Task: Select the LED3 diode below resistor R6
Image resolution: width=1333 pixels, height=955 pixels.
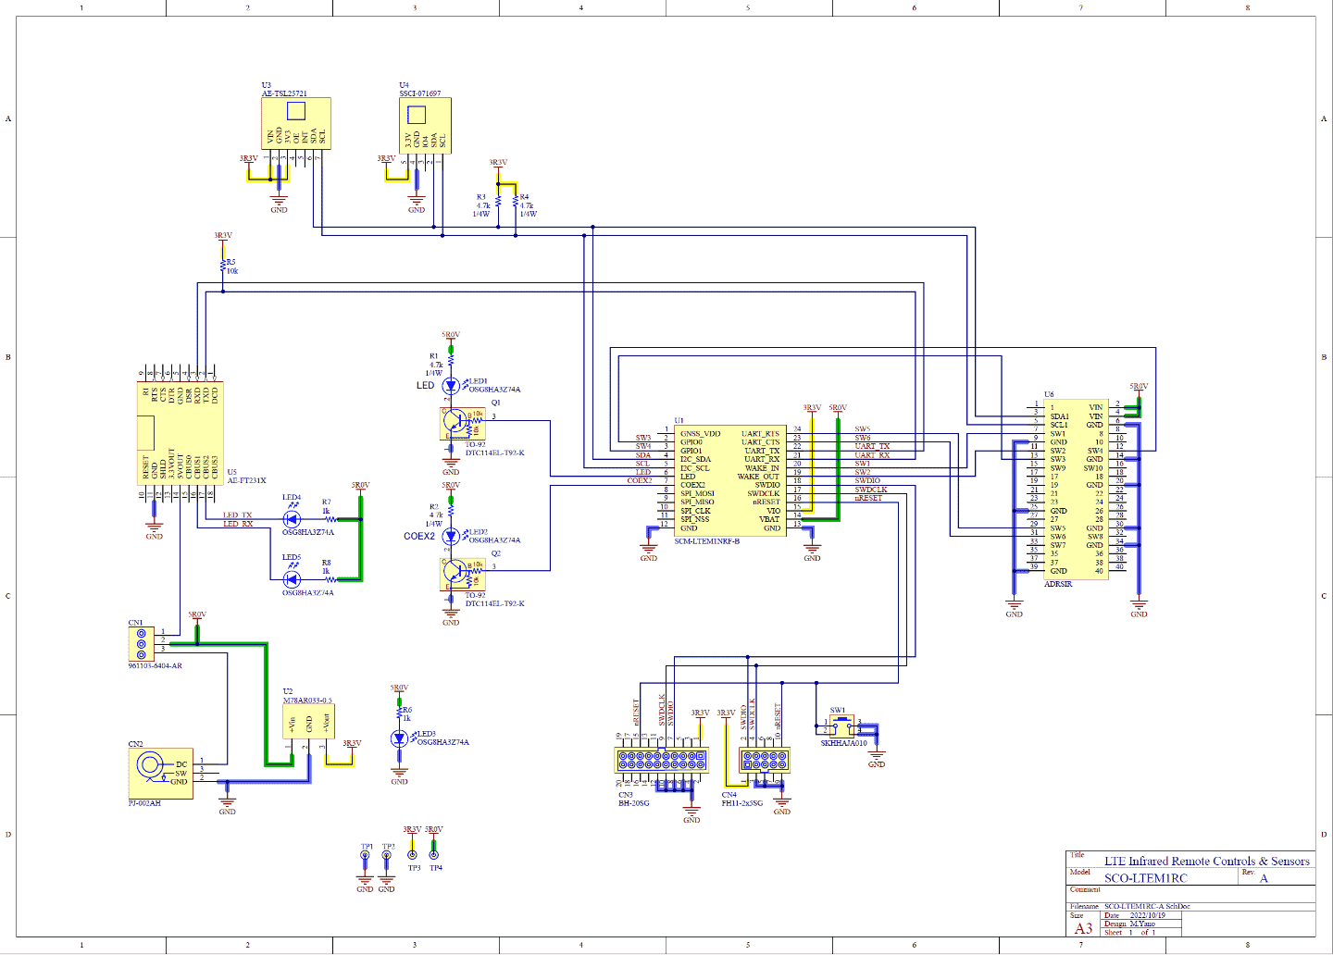Action: [x=399, y=738]
